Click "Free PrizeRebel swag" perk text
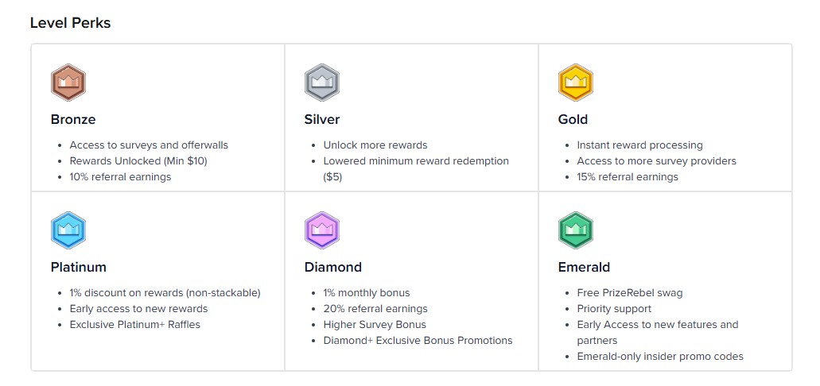Screen dimensions: 820x386 (629, 293)
